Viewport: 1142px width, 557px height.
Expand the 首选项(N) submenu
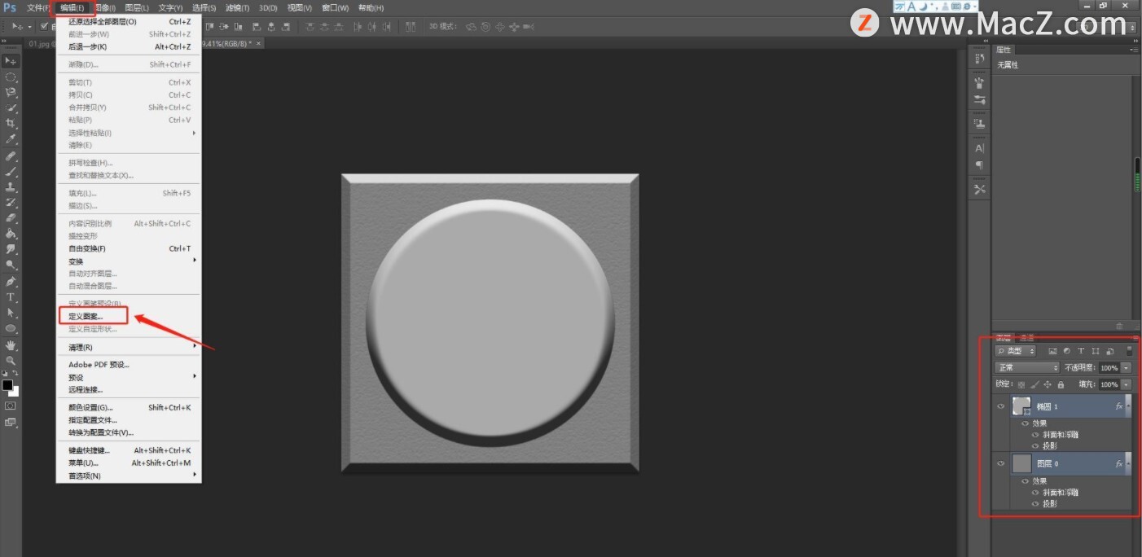click(x=129, y=476)
